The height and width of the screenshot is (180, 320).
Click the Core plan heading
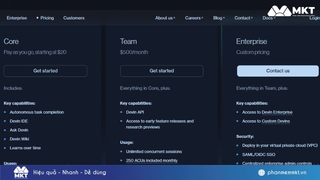11,41
